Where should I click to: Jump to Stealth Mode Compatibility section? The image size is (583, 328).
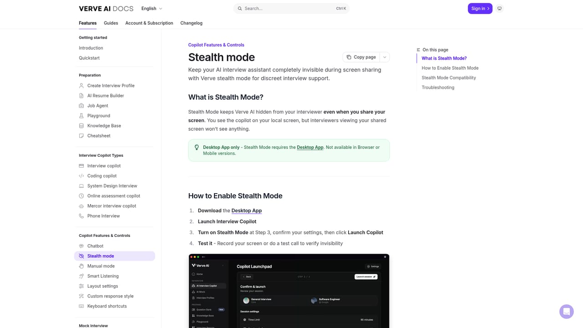point(449,78)
